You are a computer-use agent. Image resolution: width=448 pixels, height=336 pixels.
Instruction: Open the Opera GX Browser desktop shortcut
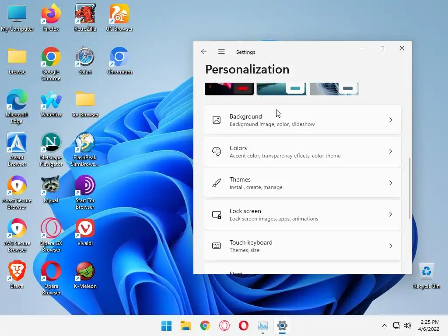pyautogui.click(x=51, y=235)
